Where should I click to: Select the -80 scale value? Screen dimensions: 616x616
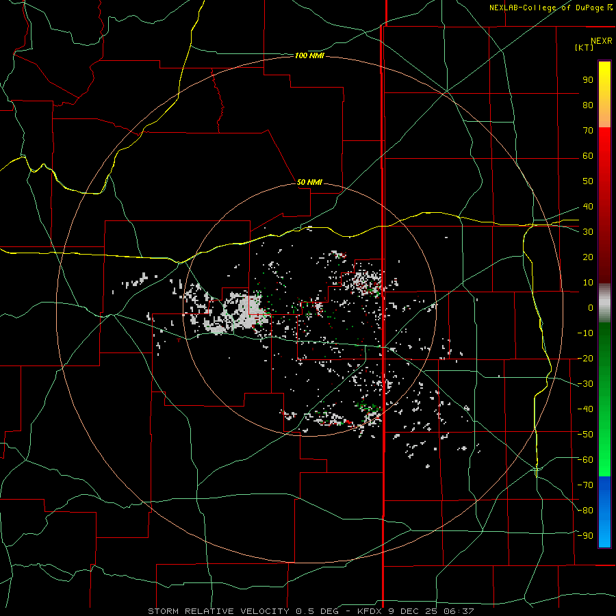pos(585,511)
